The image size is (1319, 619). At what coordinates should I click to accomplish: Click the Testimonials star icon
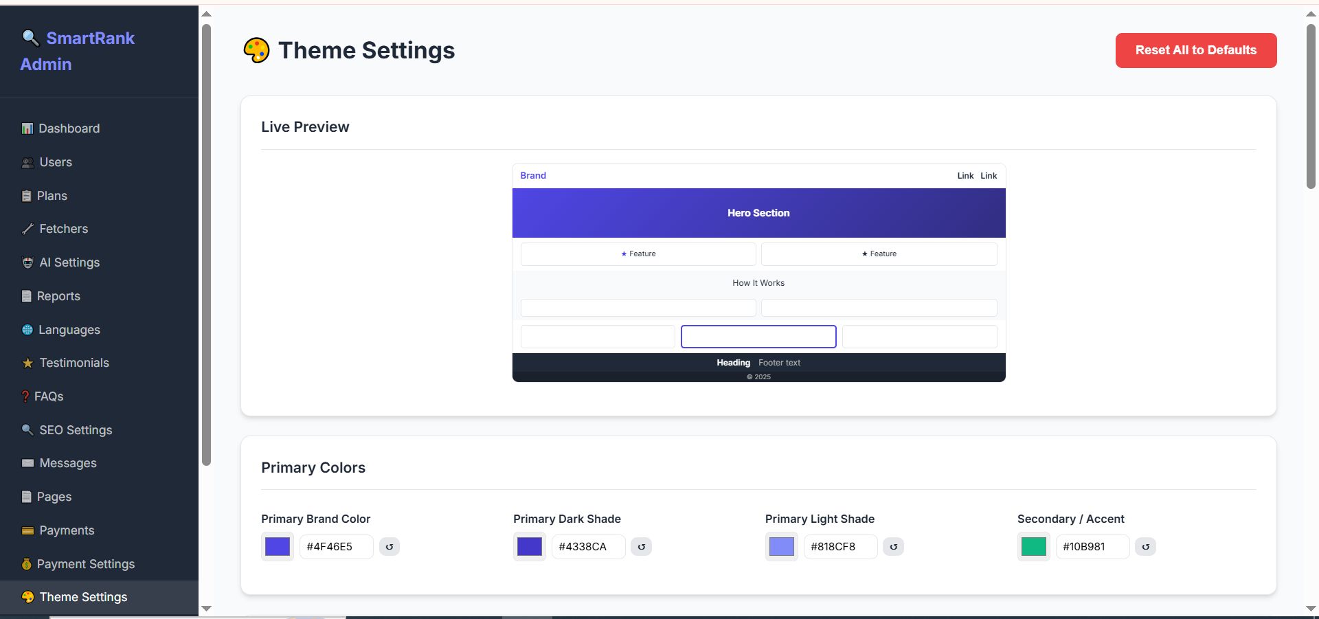click(27, 363)
